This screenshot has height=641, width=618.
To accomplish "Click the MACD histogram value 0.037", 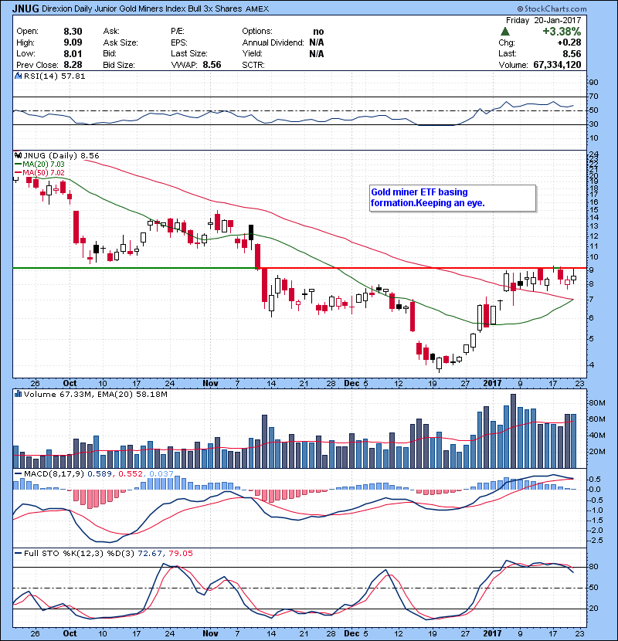I will coord(161,474).
